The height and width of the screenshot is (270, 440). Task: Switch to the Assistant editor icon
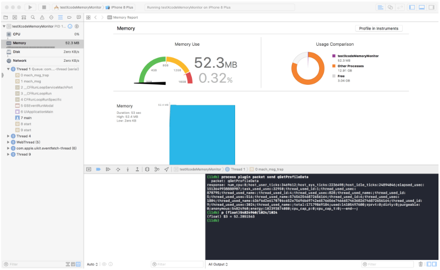[390, 8]
